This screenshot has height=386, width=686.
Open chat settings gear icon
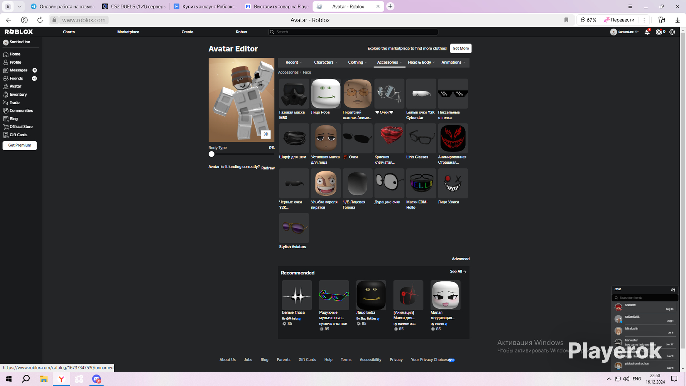(673, 289)
